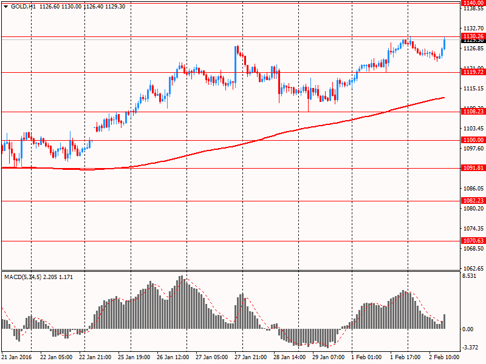The width and height of the screenshot is (486, 364).
Task: Click the latest blue candle near 1129
Action: point(445,43)
